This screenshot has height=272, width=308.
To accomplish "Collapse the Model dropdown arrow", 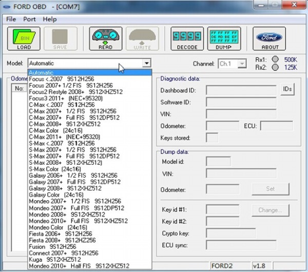I will (146, 63).
